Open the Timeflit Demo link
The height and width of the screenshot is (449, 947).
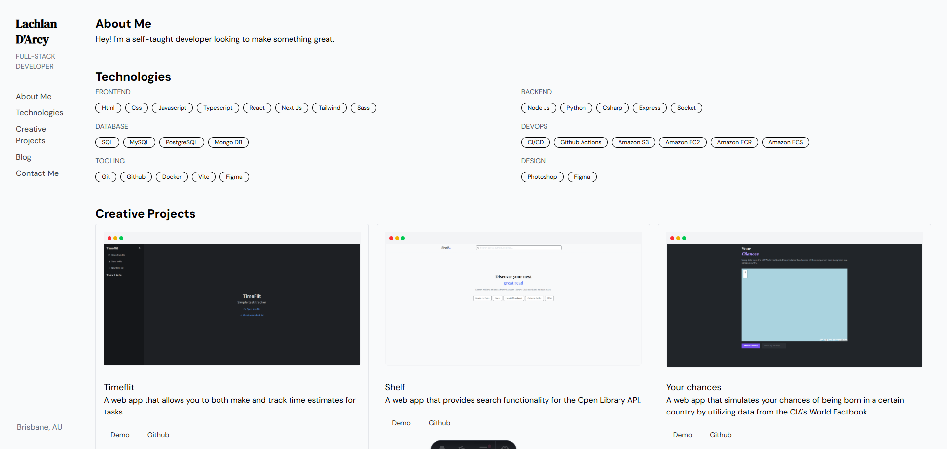(x=120, y=435)
